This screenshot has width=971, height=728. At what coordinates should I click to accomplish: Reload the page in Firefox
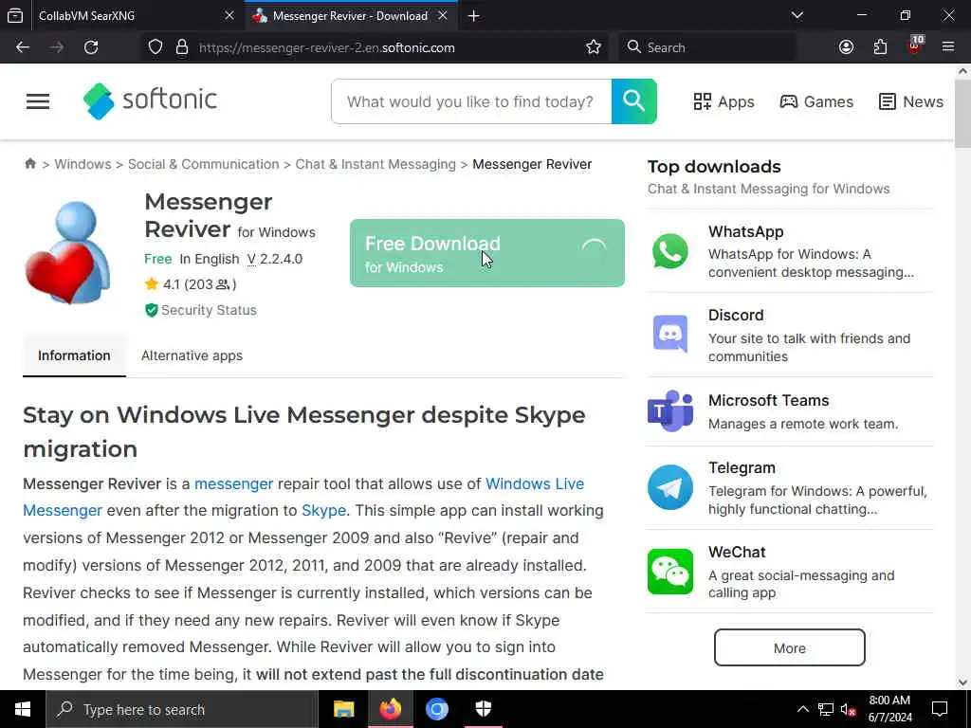pos(91,47)
